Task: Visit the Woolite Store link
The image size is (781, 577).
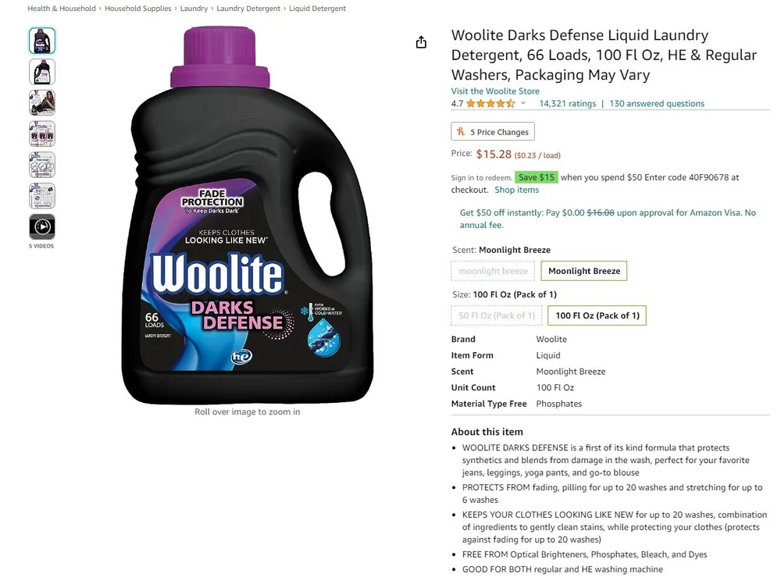Action: click(495, 91)
